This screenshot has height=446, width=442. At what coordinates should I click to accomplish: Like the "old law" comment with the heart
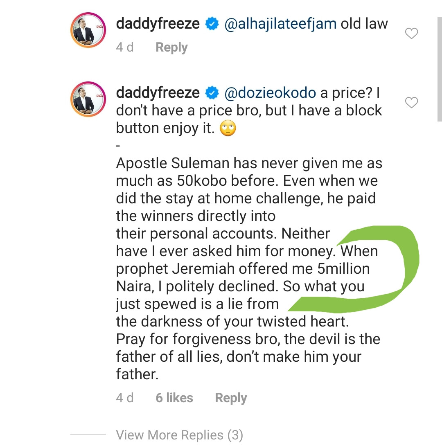click(x=411, y=34)
